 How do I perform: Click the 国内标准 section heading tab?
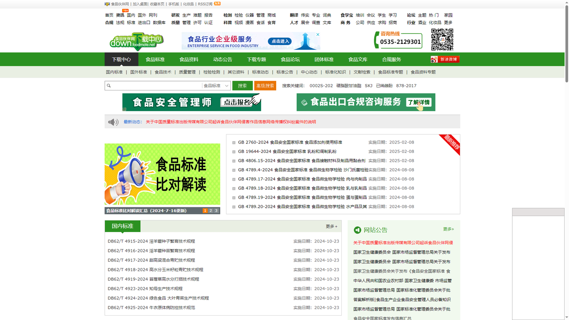click(122, 226)
